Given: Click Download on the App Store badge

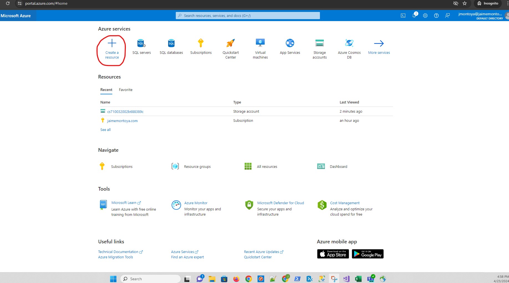Looking at the screenshot, I should tap(333, 254).
